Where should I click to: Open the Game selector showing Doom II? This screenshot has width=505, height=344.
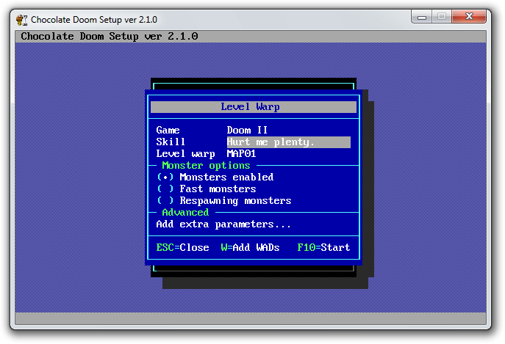(x=247, y=131)
